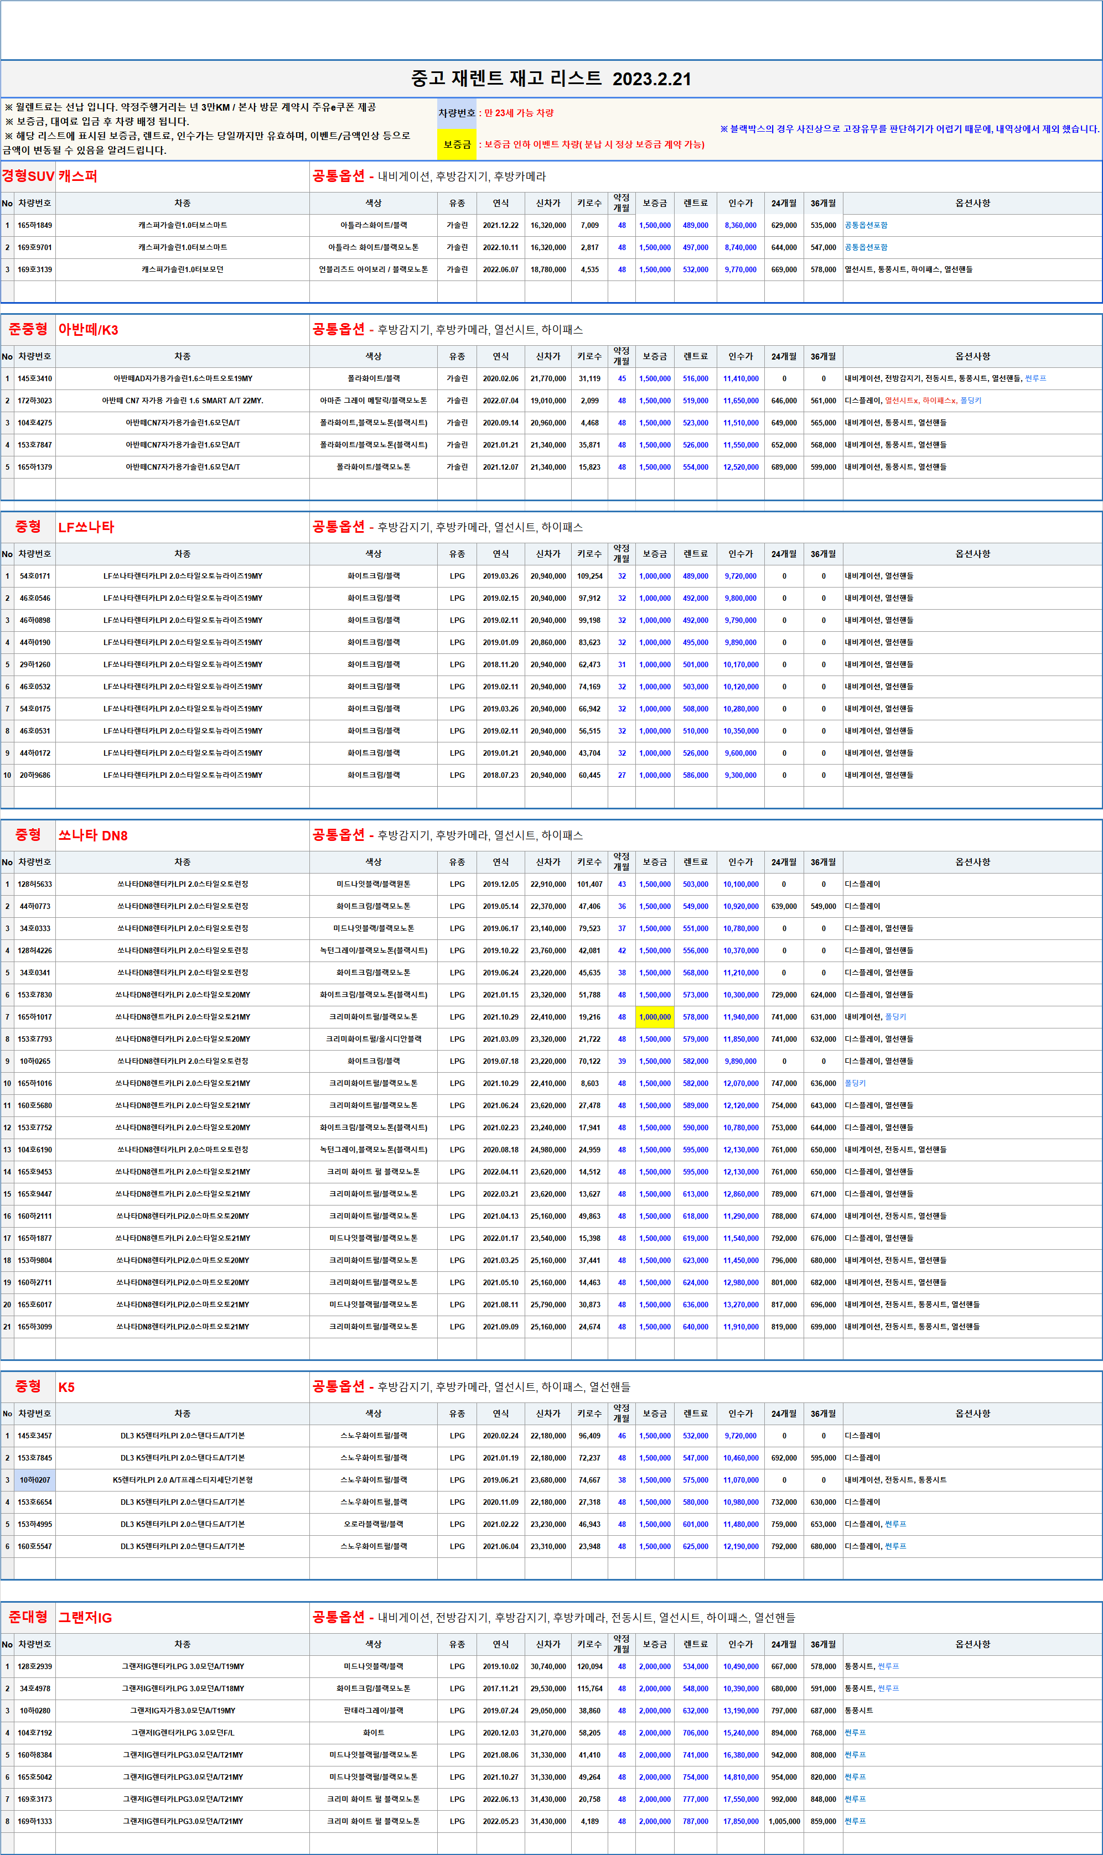Select the car name '캐스퍼가솔린1.0터보모던'

pos(183,269)
